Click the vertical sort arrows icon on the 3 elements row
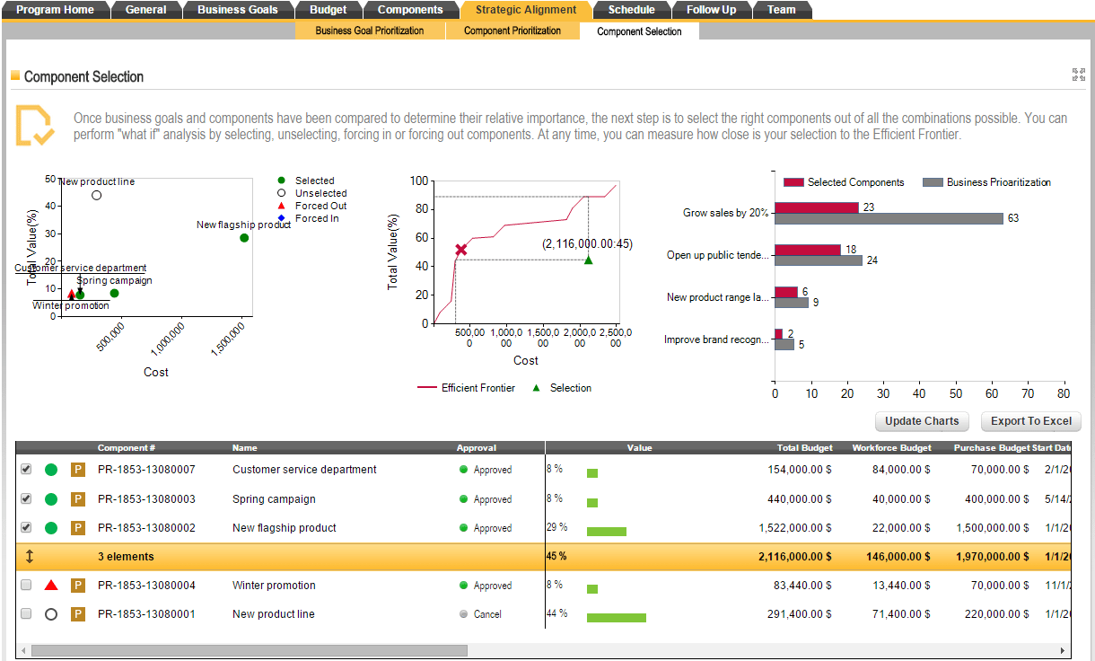This screenshot has width=1095, height=661. pyautogui.click(x=28, y=556)
